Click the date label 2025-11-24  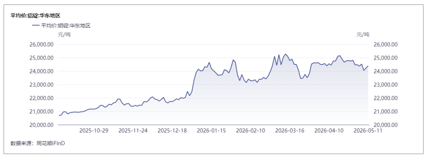click(133, 131)
